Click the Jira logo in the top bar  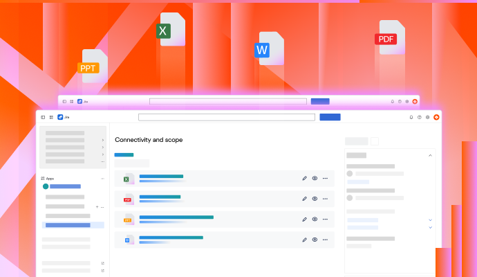coord(61,117)
